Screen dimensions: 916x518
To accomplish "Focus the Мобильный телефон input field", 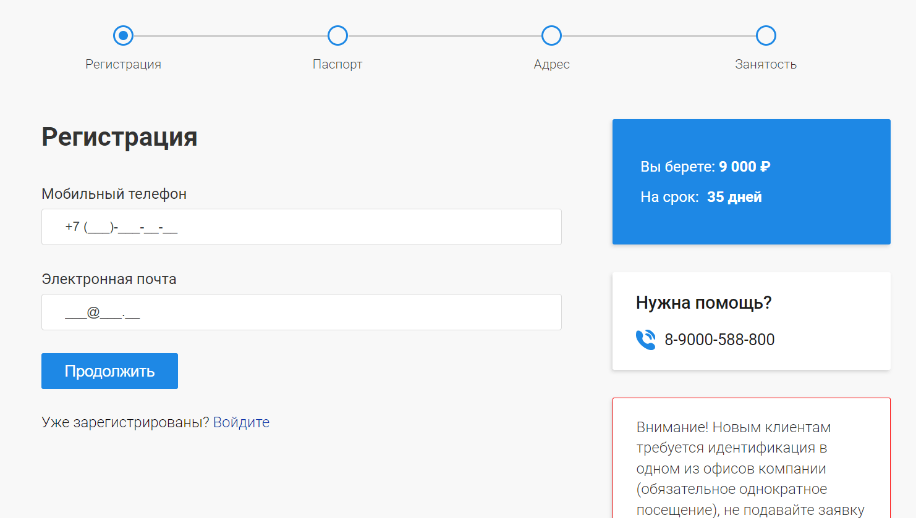I will click(x=302, y=227).
